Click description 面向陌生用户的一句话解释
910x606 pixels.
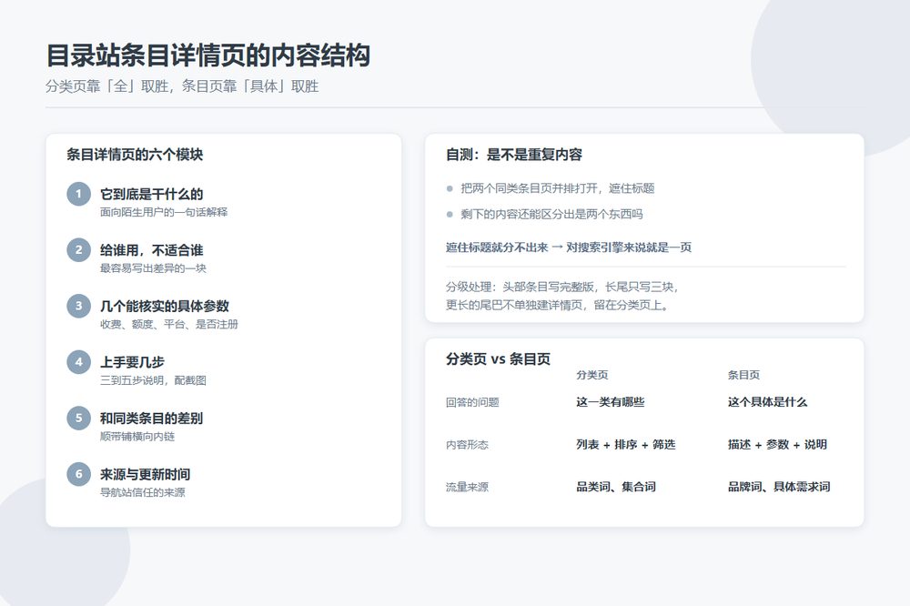click(x=164, y=212)
